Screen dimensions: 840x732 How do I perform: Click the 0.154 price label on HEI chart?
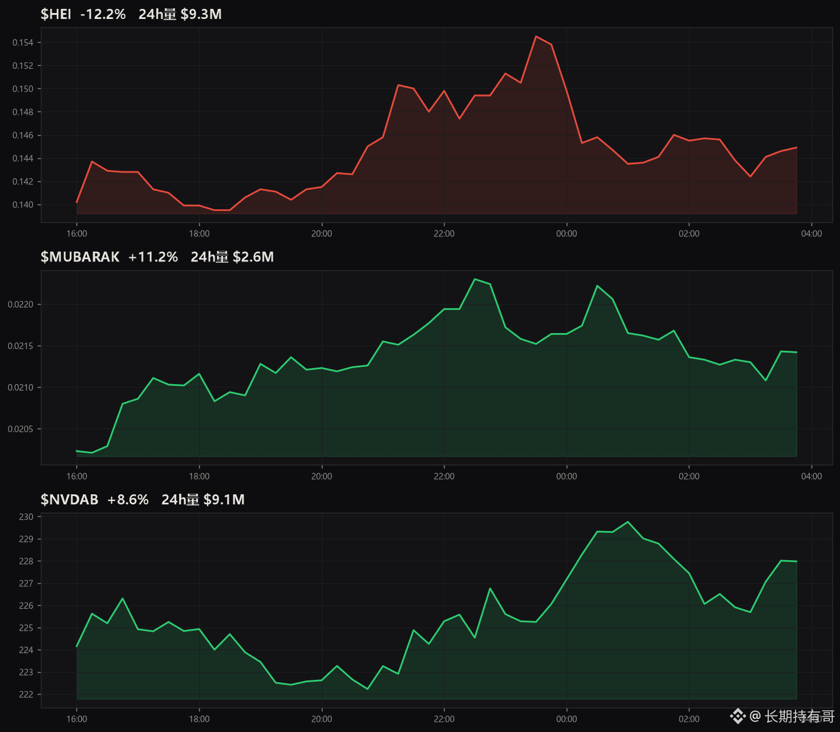tap(23, 43)
